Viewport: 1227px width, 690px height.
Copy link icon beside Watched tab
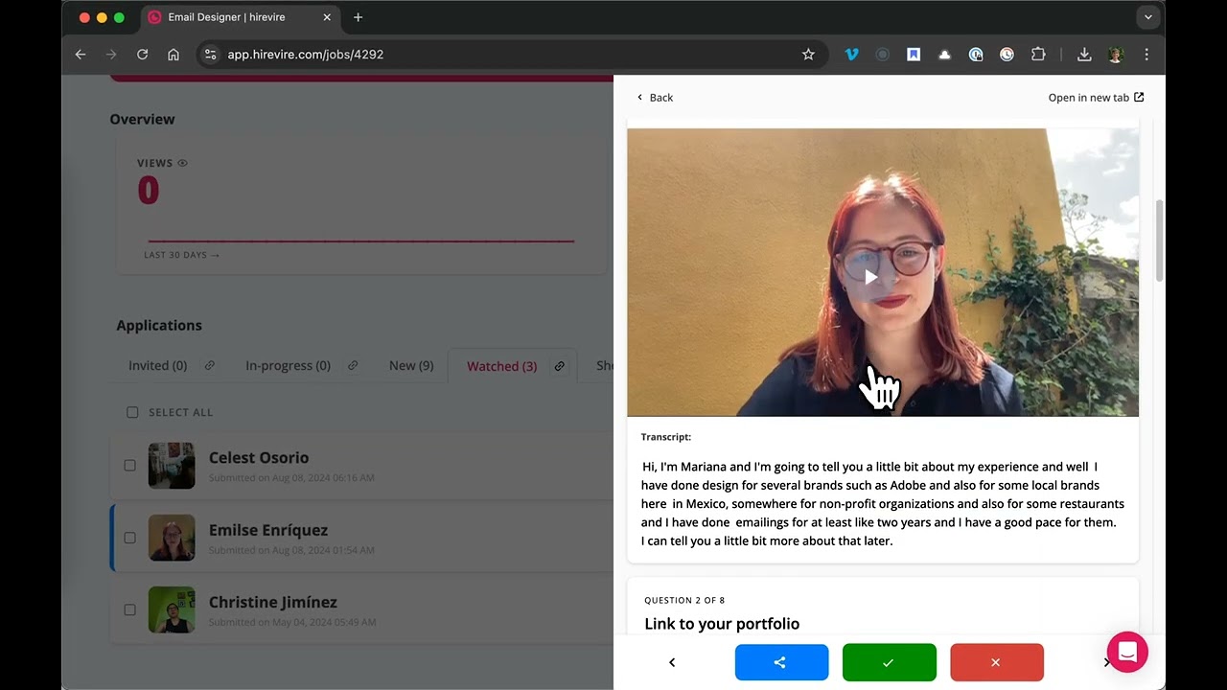(559, 366)
